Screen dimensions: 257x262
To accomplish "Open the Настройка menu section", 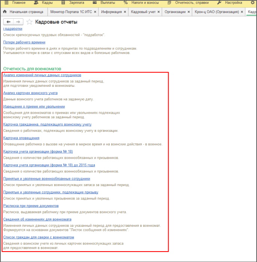I will click(233, 3).
